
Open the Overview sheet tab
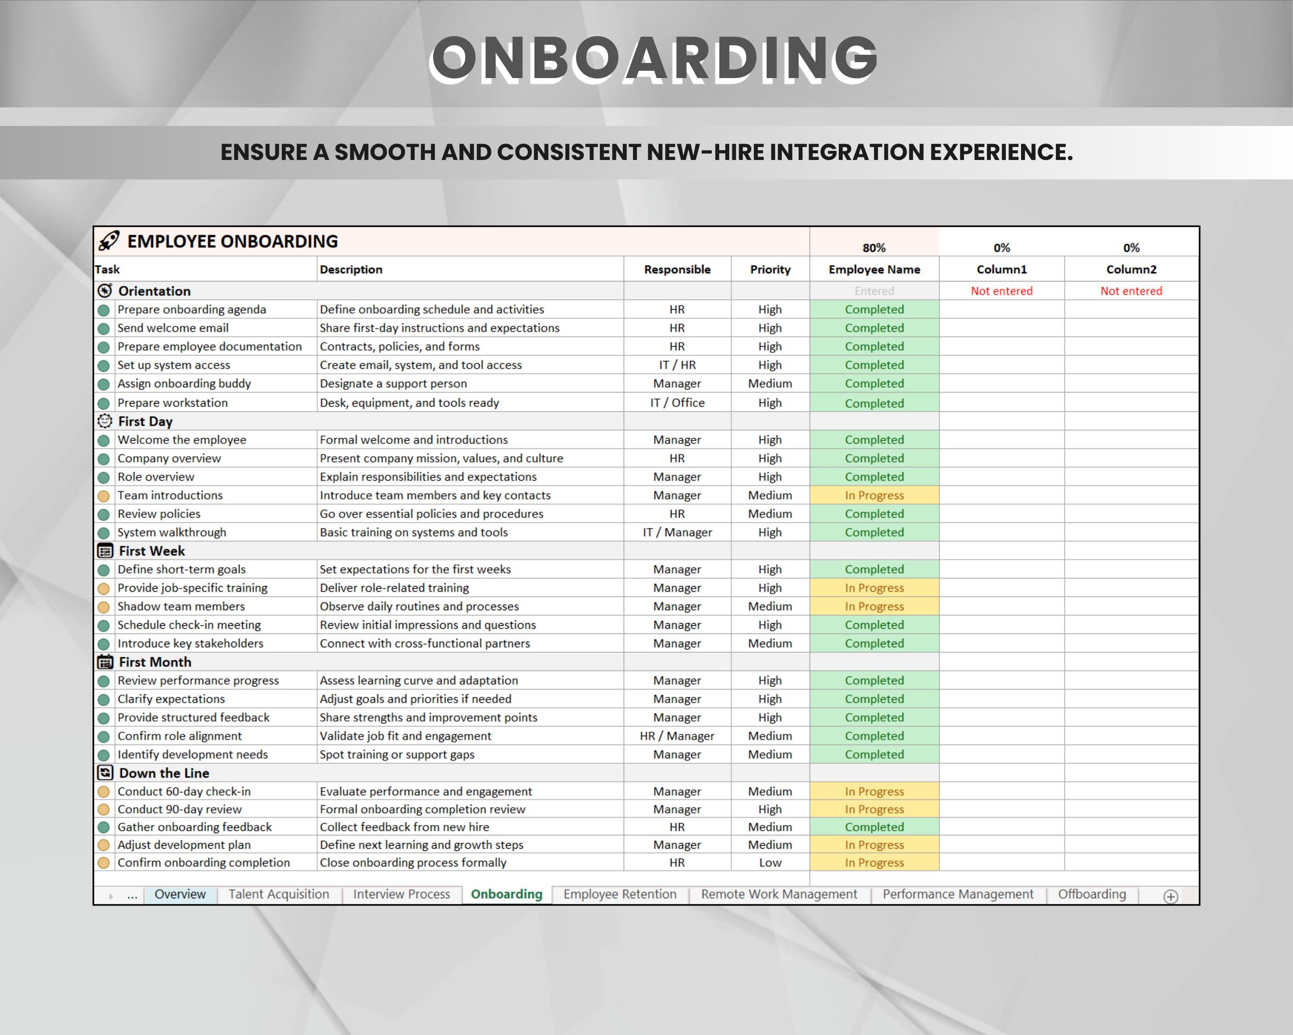pos(180,894)
